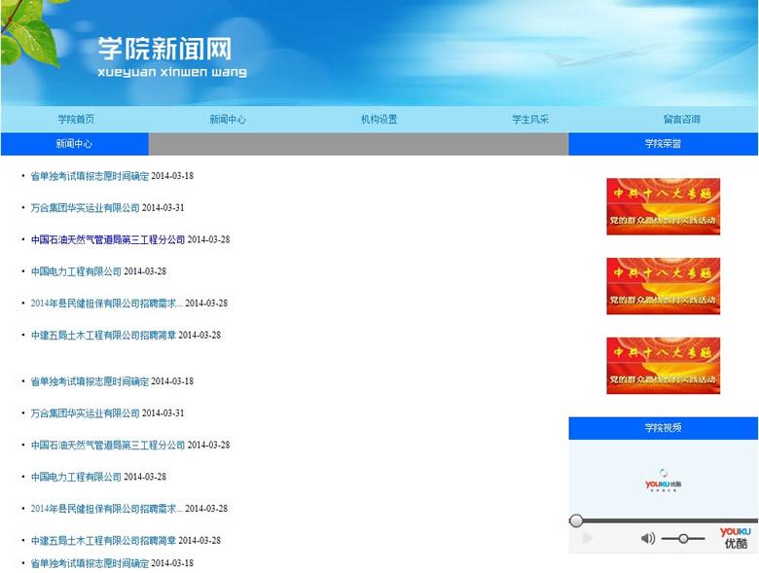Open the 留言咨询 navigation item
Screen dimensions: 759x573
pos(681,120)
